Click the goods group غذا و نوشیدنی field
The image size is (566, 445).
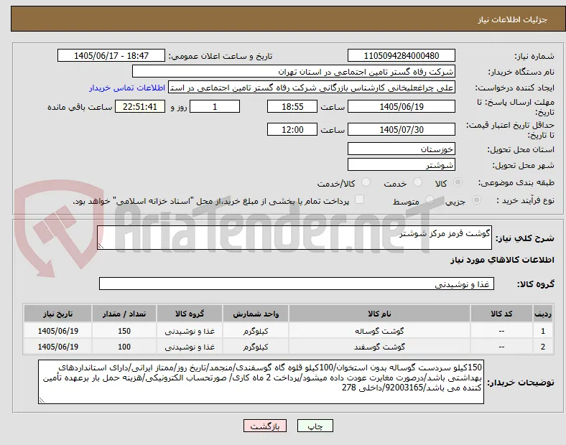point(297,284)
